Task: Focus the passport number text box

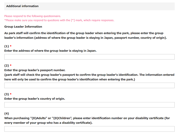Action: [x=89, y=85]
